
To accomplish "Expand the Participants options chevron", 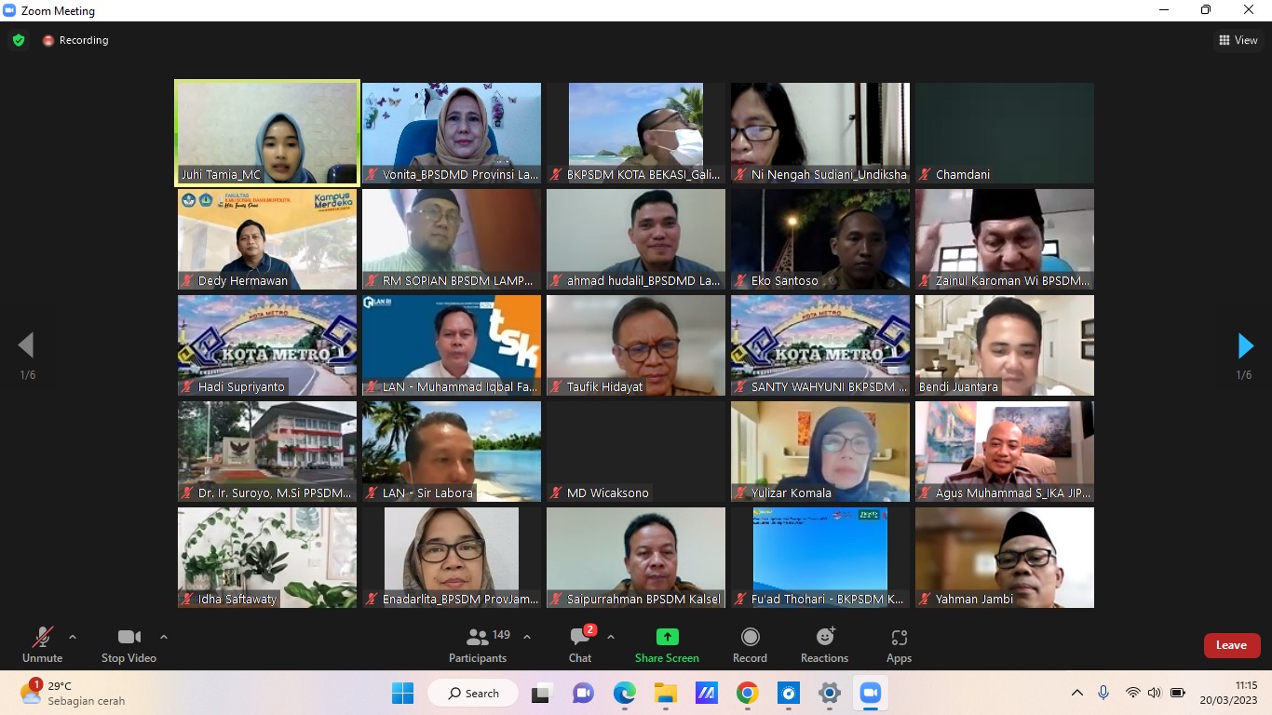I will (x=526, y=635).
